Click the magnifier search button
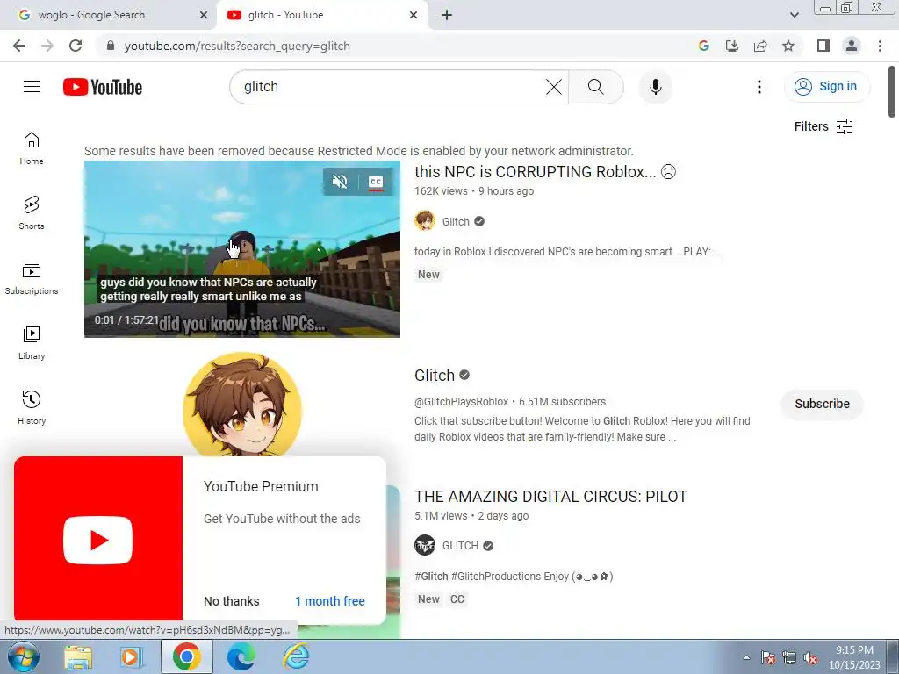 pos(596,87)
